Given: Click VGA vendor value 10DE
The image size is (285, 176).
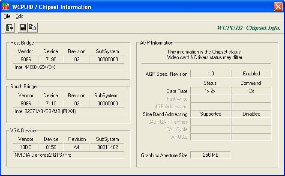Looking at the screenshot, I should pos(26,147).
